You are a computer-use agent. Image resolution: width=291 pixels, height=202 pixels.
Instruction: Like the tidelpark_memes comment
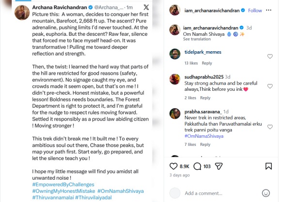[x=270, y=56]
